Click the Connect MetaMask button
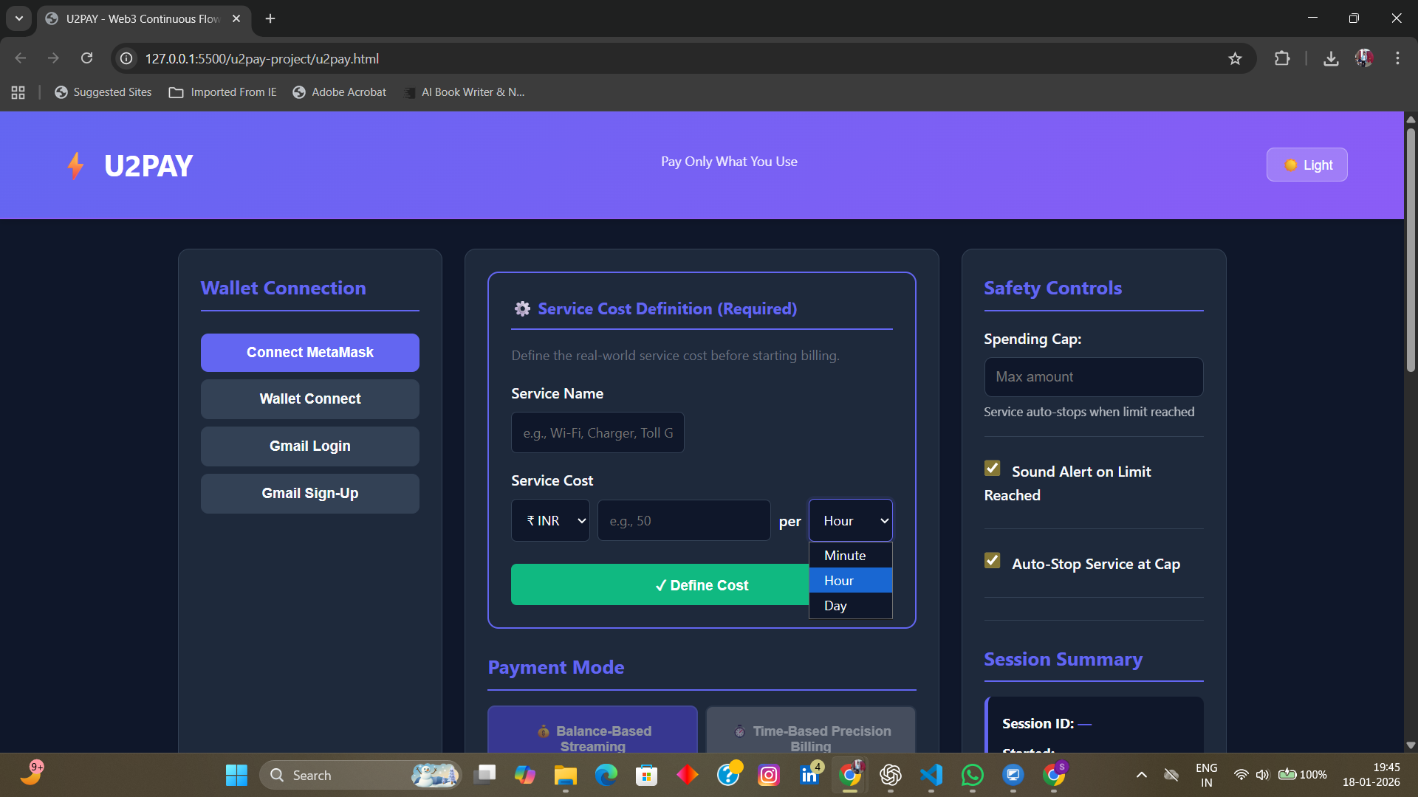This screenshot has width=1418, height=797. click(x=309, y=352)
